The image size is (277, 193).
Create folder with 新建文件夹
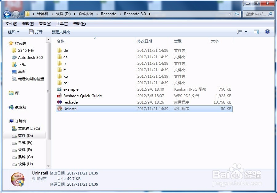[x=61, y=32]
